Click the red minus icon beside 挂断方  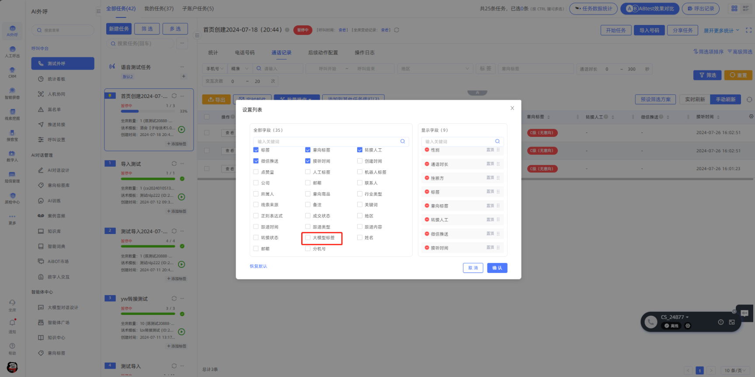point(427,178)
